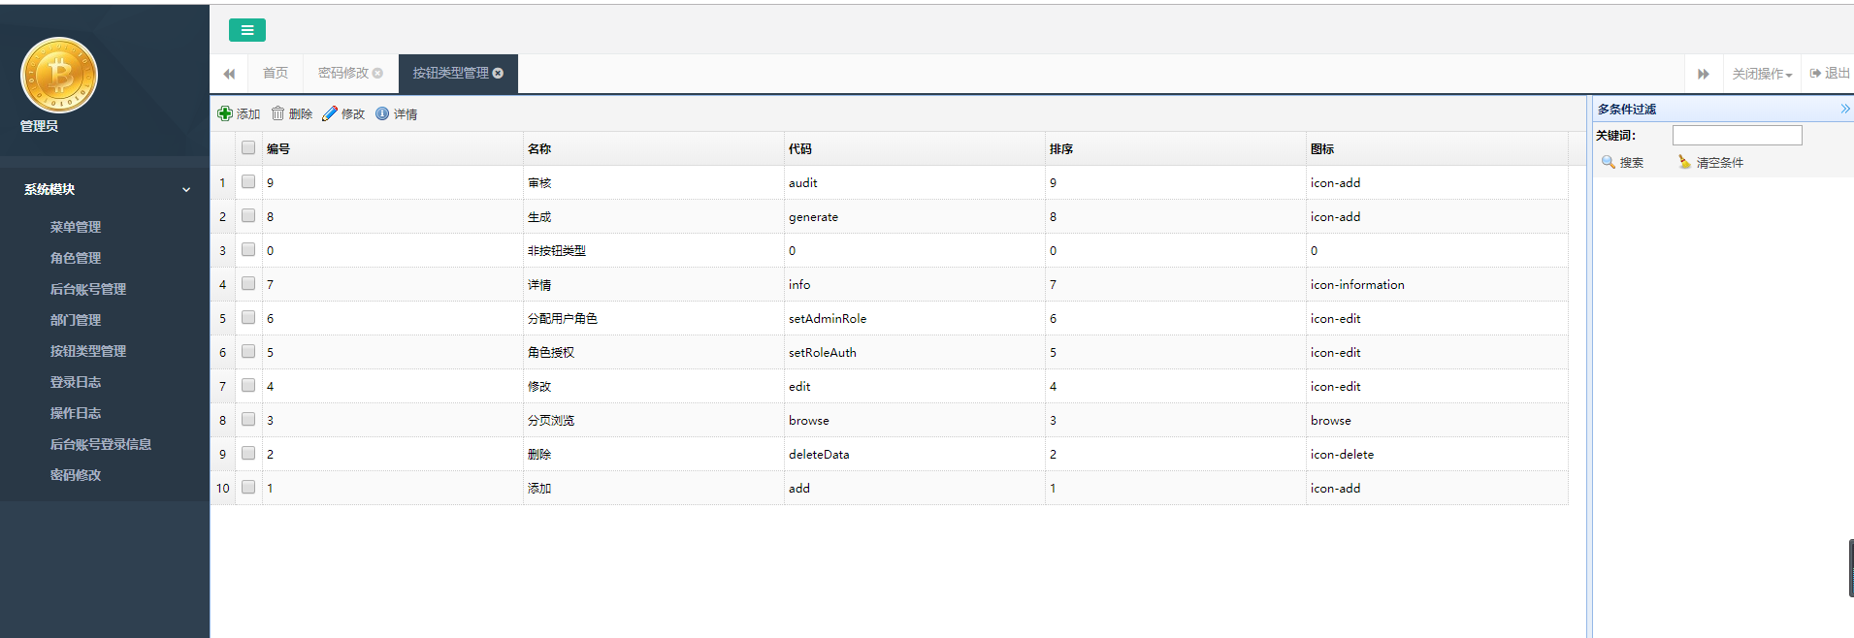Check the checkbox for the audit row
This screenshot has height=638, width=1854.
(x=248, y=182)
